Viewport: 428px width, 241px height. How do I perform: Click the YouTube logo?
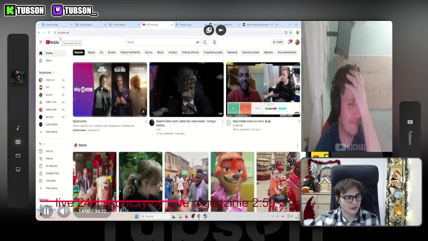coord(52,42)
